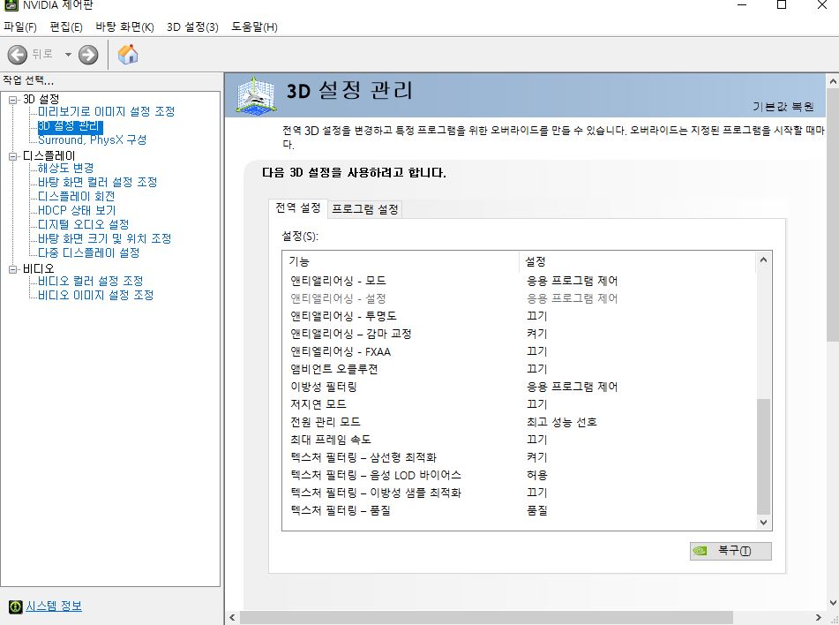Select 이방성 필터링 row
Viewport: 839px width, 625px height.
[x=519, y=387]
